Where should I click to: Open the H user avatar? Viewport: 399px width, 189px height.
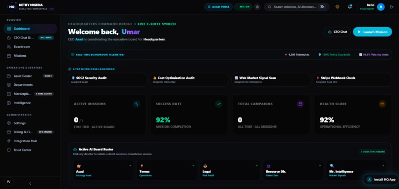pos(381,7)
